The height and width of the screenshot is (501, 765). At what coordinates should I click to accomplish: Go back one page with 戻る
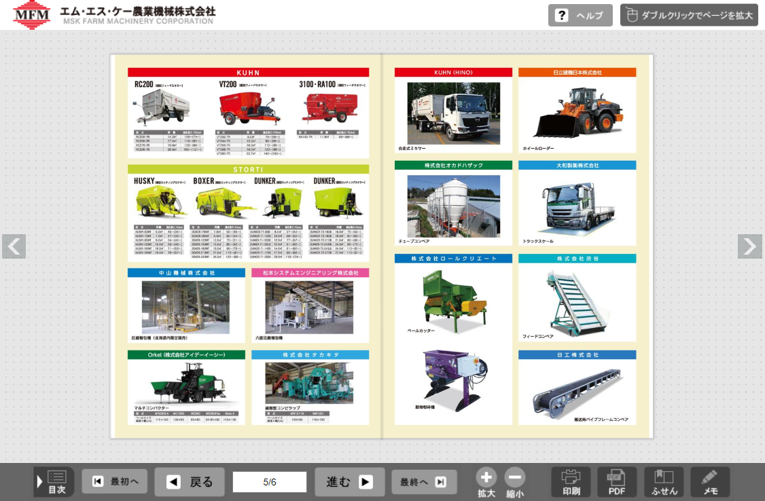(190, 482)
